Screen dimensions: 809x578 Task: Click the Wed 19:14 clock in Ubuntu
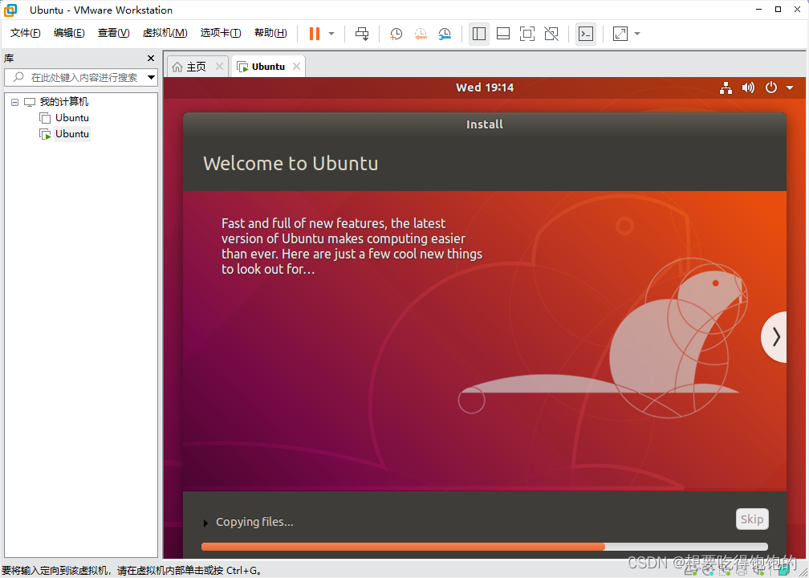(485, 88)
